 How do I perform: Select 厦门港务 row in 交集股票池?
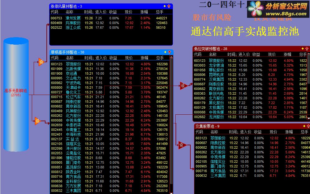pyautogui.click(x=252, y=166)
